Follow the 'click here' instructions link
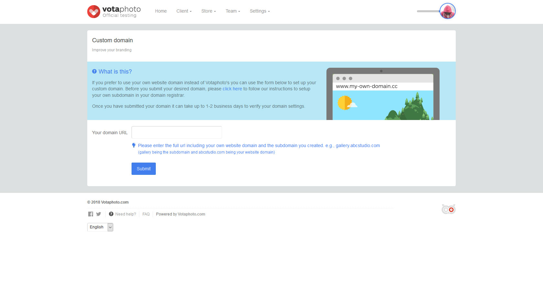 pyautogui.click(x=232, y=89)
